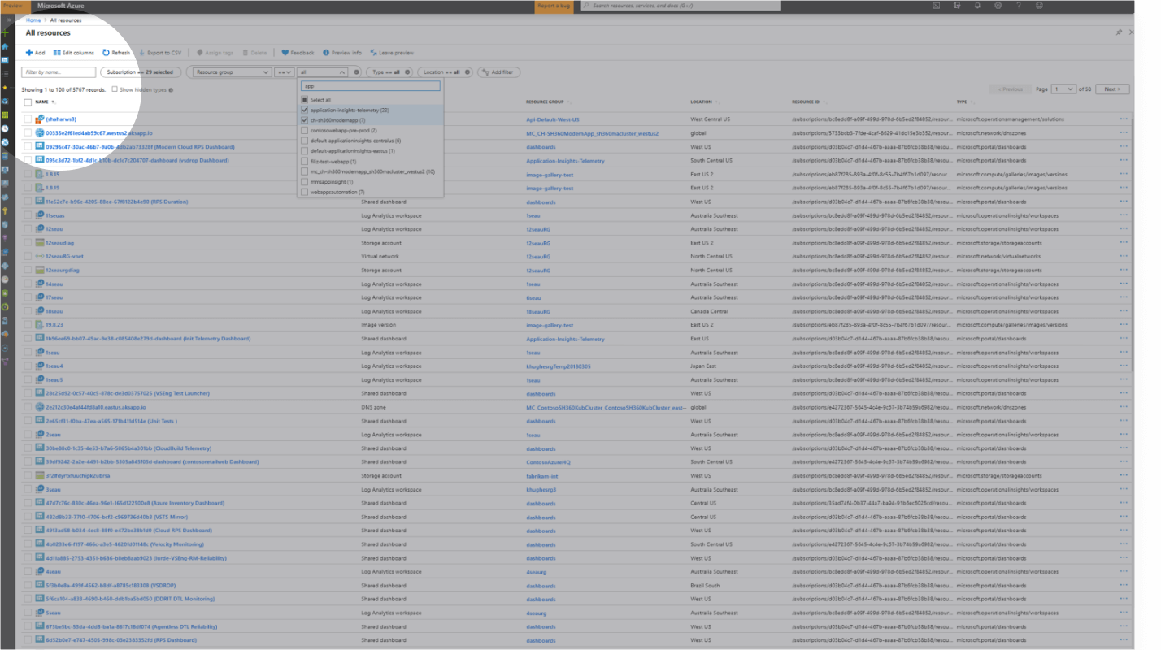
Task: Click the help question mark icon
Action: [x=1019, y=6]
